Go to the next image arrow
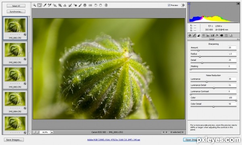Screen dimensions: 242x145 pyautogui.click(x=167, y=132)
